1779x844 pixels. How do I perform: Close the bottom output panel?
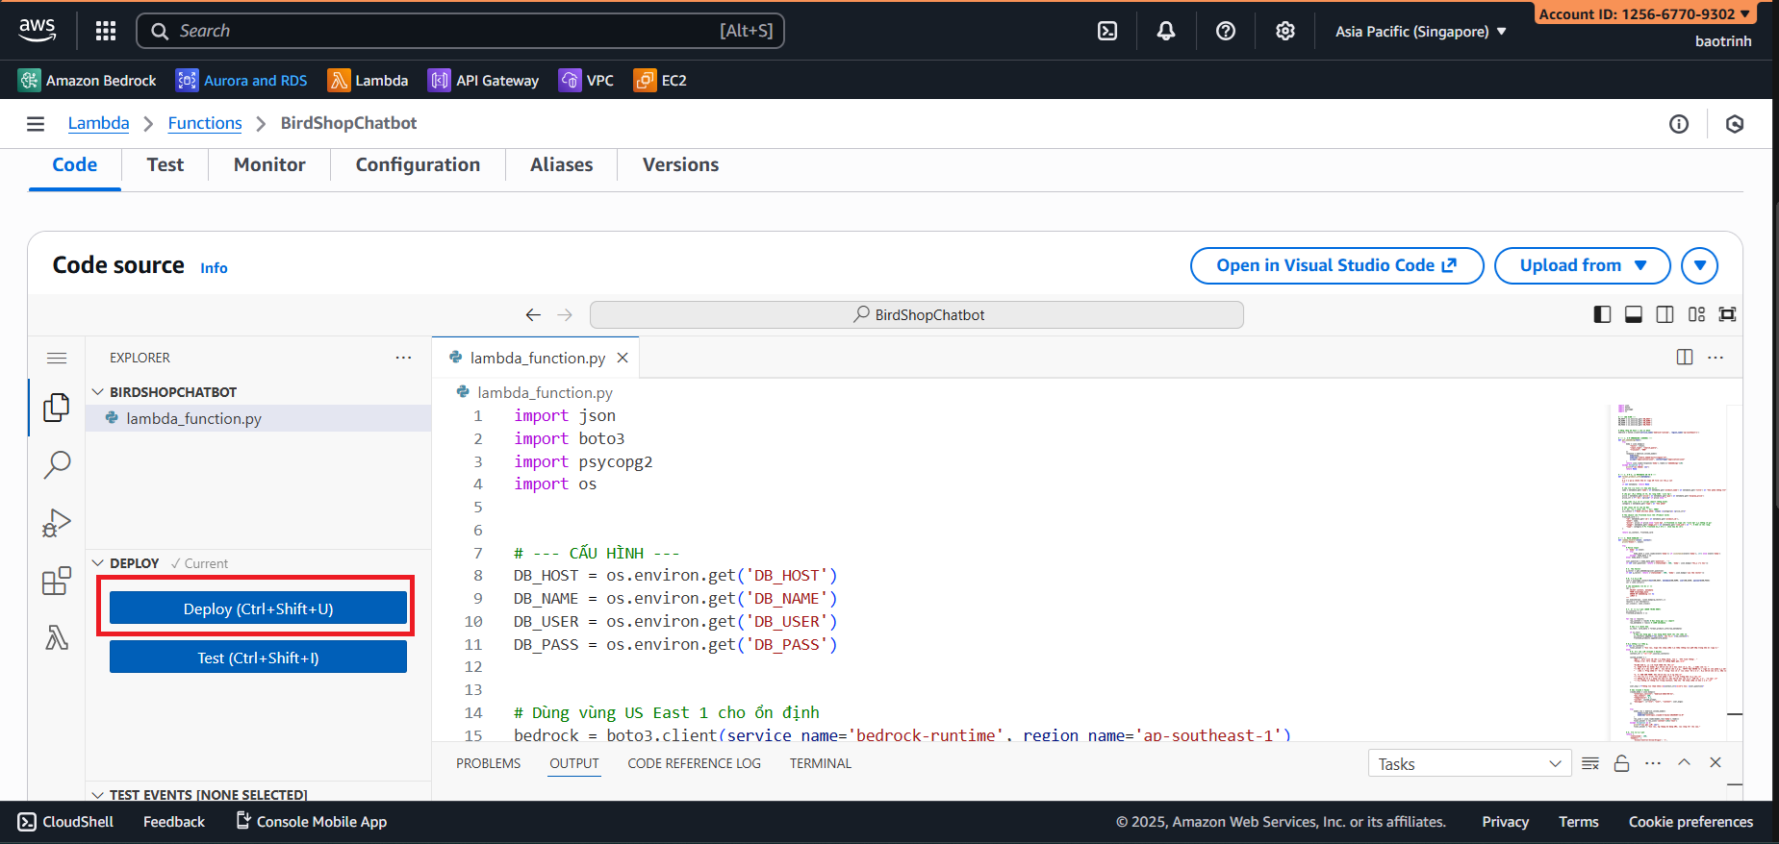[x=1715, y=762]
